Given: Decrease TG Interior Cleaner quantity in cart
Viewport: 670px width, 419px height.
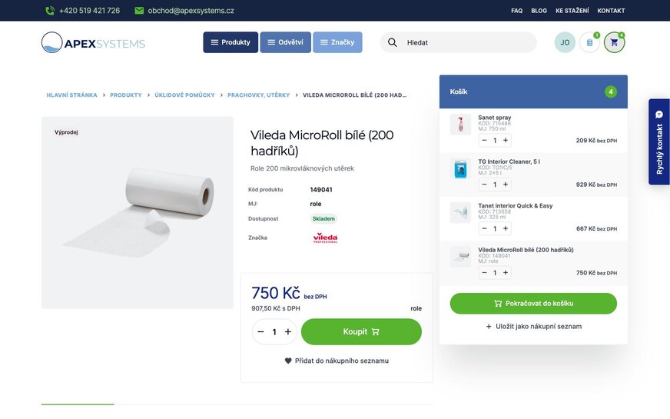Looking at the screenshot, I should coord(484,185).
